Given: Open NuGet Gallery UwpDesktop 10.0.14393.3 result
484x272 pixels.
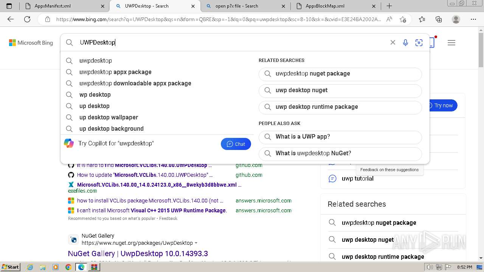Looking at the screenshot, I should point(138,253).
